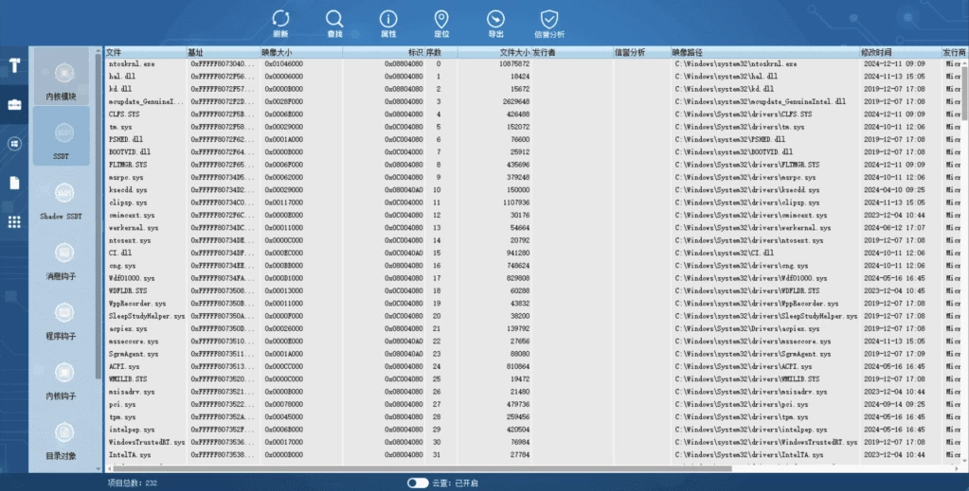Sort by the 修改时间 column header
The width and height of the screenshot is (969, 491).
876,52
